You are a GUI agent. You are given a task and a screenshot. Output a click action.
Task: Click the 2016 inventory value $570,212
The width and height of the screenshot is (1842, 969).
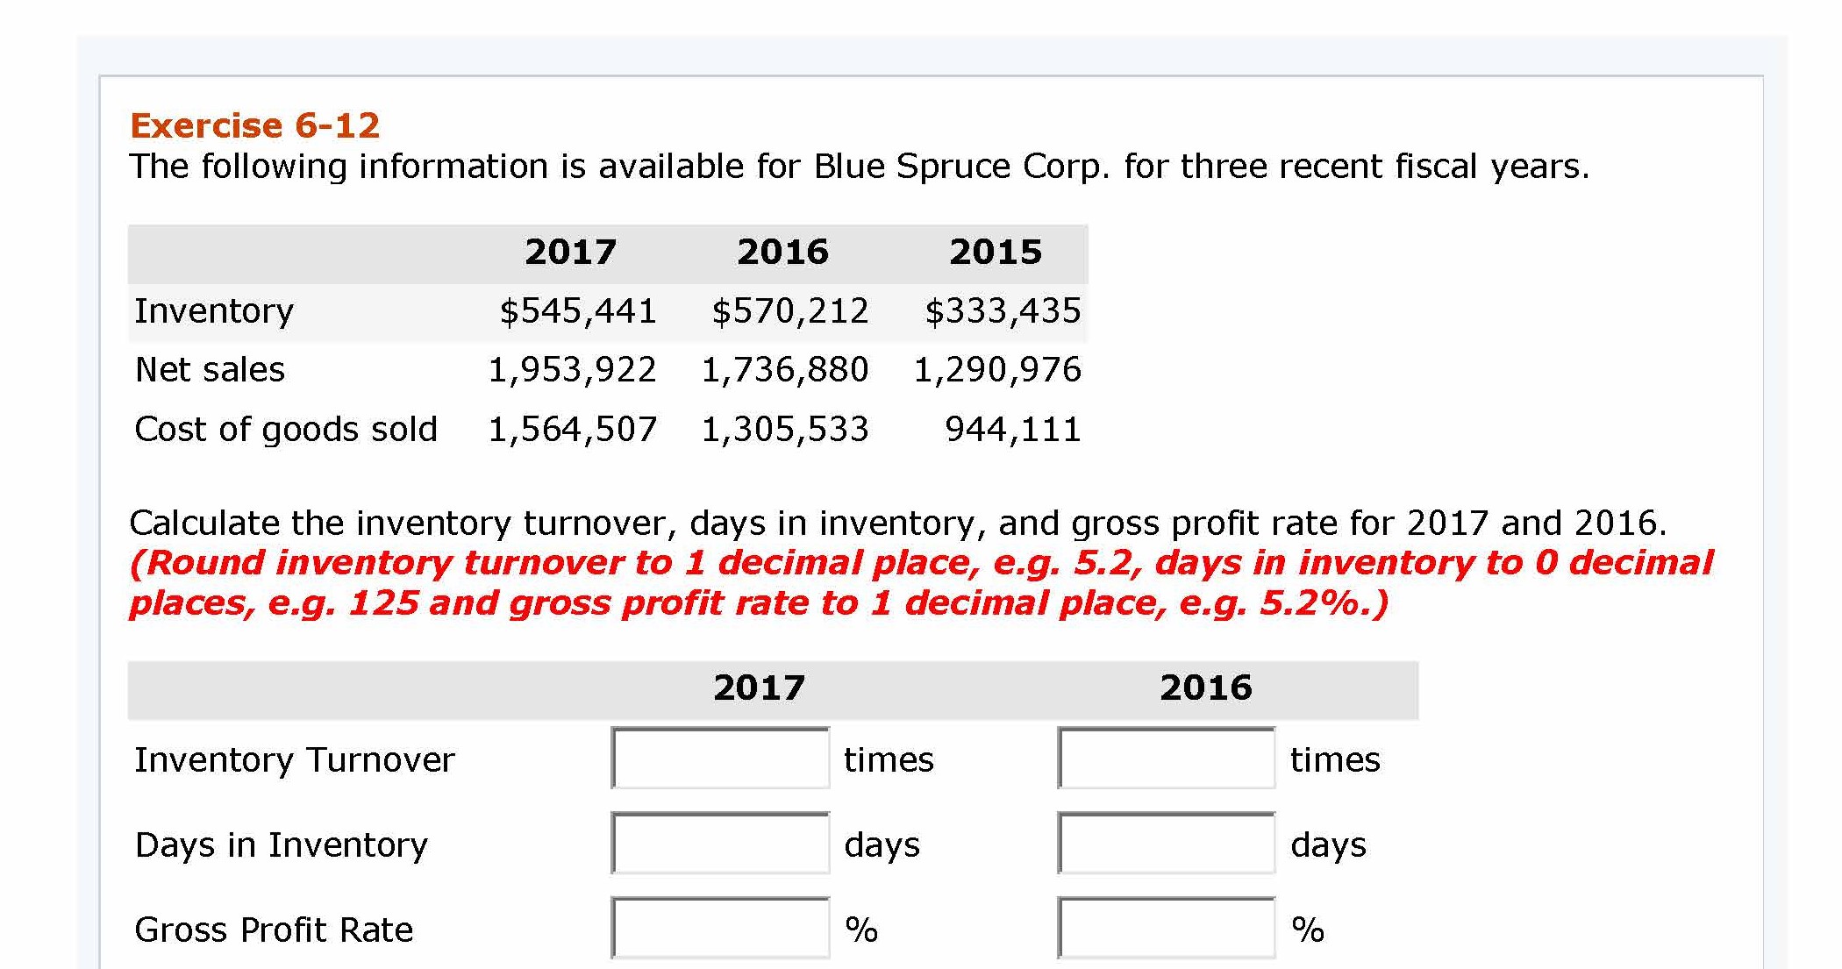coord(790,311)
